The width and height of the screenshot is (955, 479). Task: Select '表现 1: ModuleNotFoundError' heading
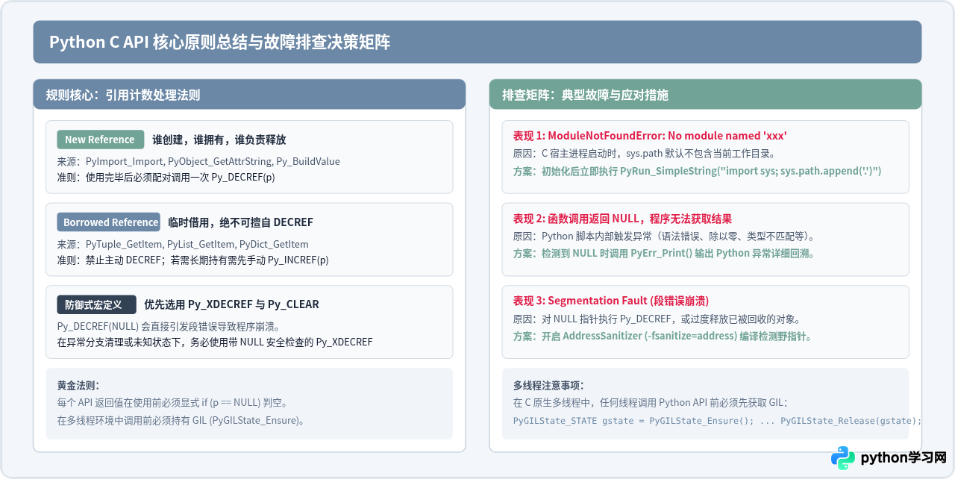tap(650, 136)
